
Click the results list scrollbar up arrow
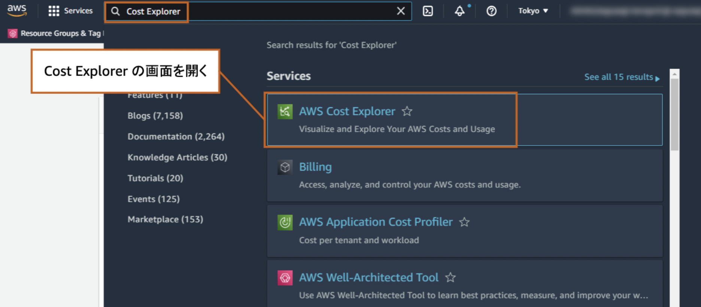point(674,74)
